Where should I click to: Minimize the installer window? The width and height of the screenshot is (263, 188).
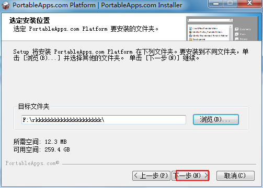coord(216,4)
